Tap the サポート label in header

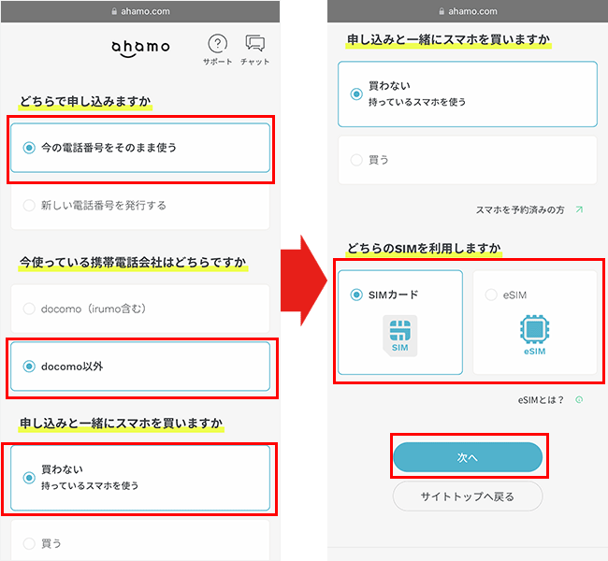click(x=218, y=62)
